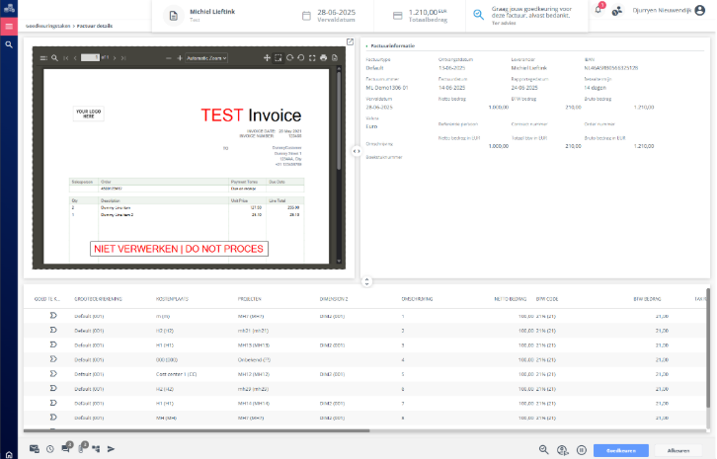The height and width of the screenshot is (459, 717).
Task: Print the invoice PDF
Action: coord(323,57)
